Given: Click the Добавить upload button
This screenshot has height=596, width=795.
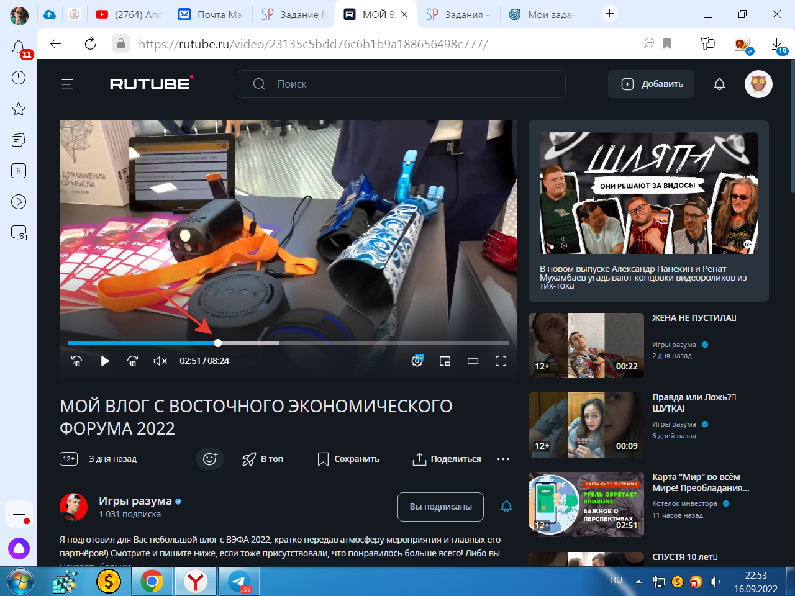Looking at the screenshot, I should tap(651, 84).
